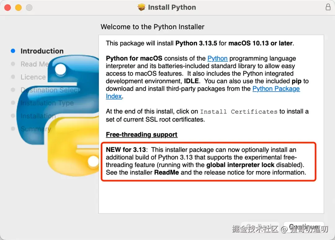Click the Free-threading support heading

click(x=141, y=134)
